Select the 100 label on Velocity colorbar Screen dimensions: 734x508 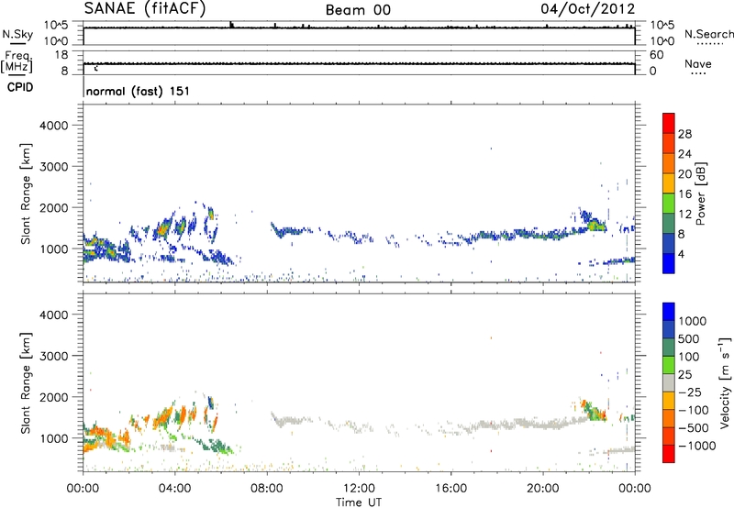(687, 357)
